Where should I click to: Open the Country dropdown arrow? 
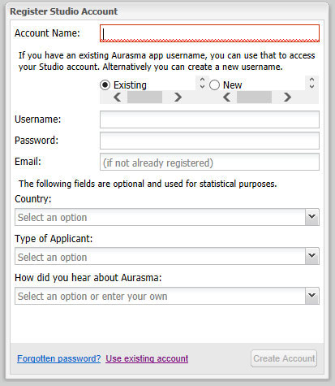pos(312,217)
